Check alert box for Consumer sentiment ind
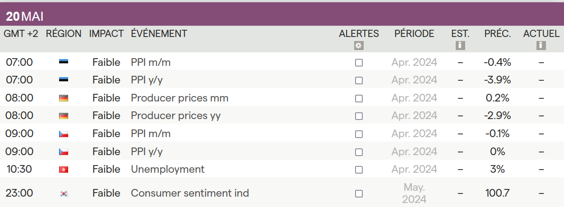The height and width of the screenshot is (207, 564). click(359, 193)
